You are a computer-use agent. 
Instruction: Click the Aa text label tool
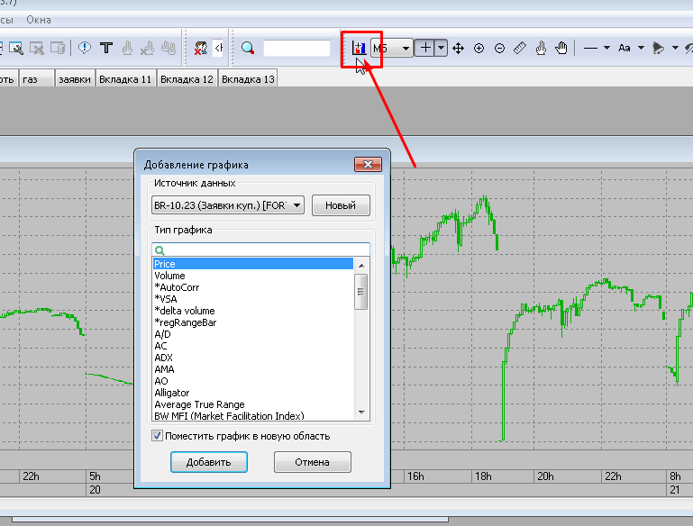click(624, 48)
